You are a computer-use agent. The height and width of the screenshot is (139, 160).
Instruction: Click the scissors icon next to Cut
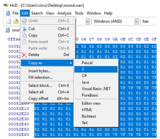[24, 29]
